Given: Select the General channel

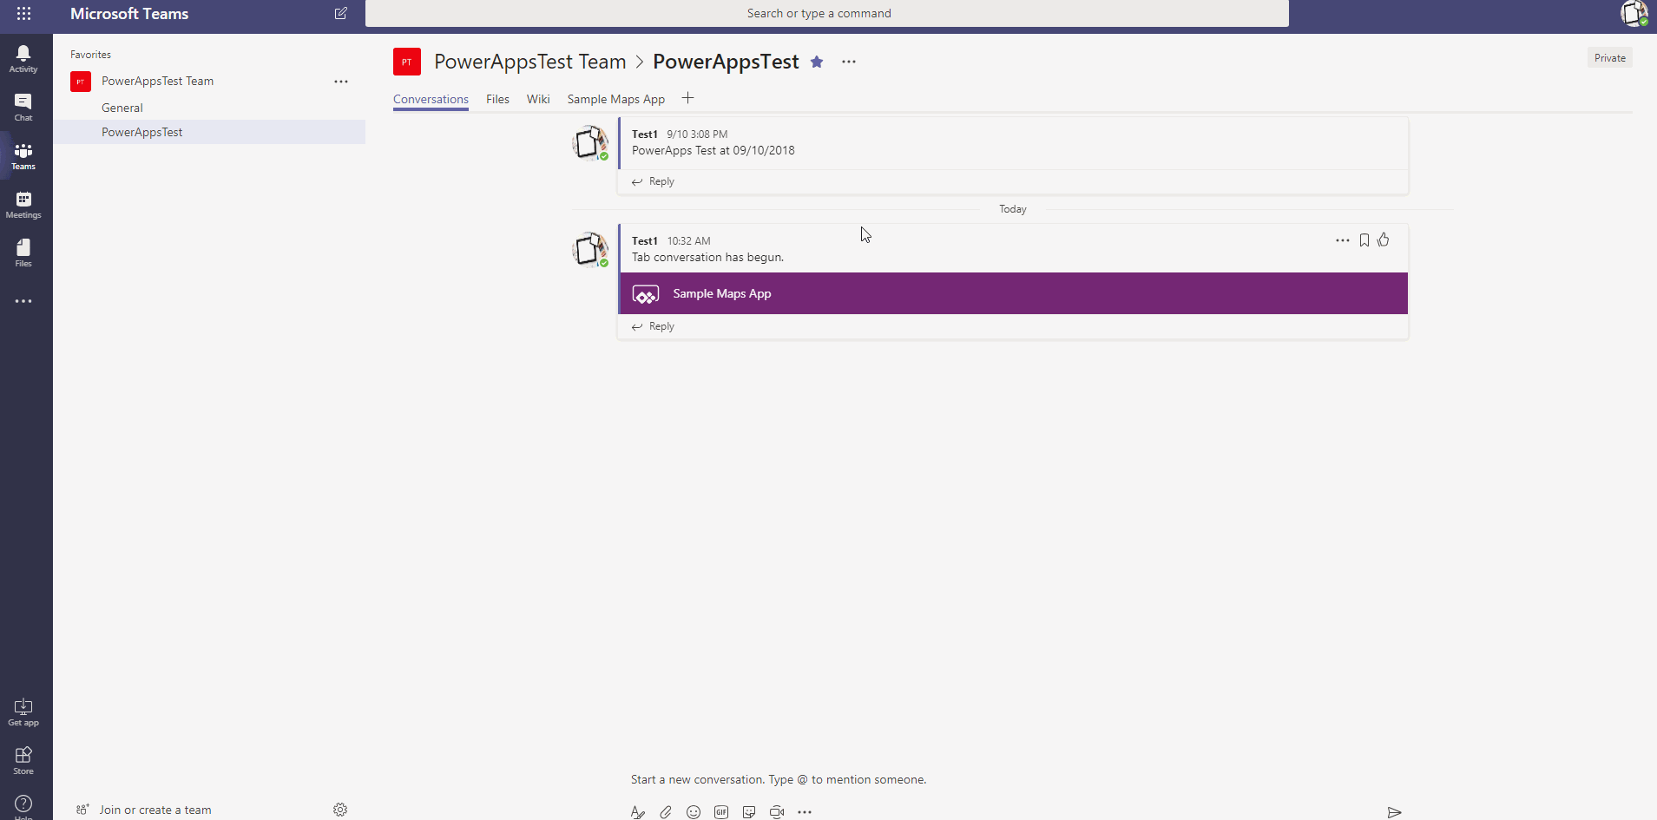Looking at the screenshot, I should (209, 108).
